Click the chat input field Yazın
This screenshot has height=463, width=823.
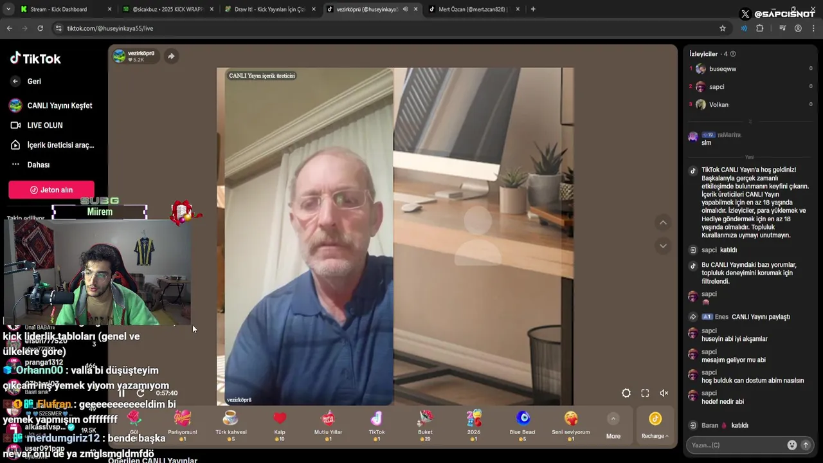tap(736, 445)
